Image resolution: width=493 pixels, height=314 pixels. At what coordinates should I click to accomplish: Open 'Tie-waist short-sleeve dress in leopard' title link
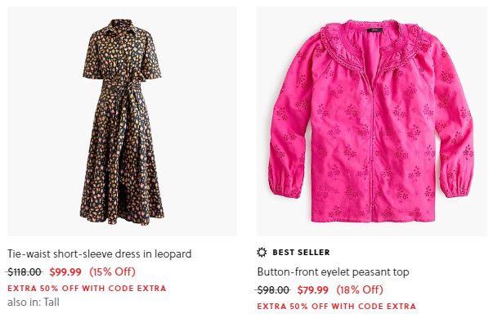coord(100,253)
